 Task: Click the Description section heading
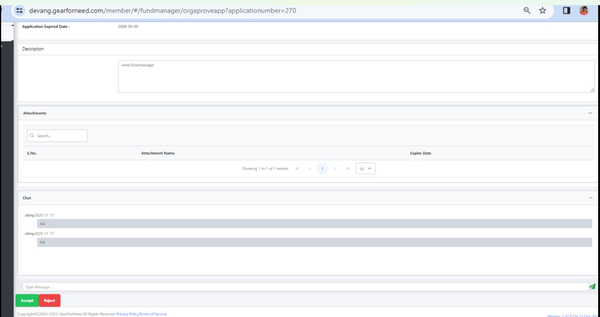33,49
